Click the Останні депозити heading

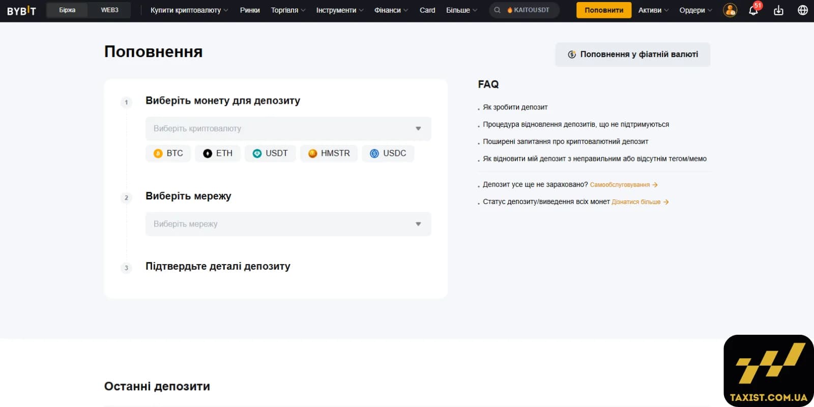click(157, 386)
